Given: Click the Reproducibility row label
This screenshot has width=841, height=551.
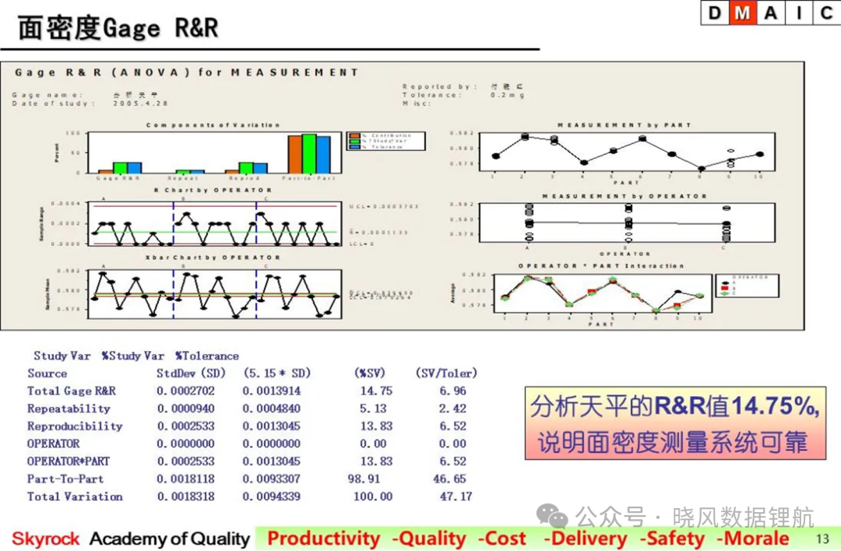Looking at the screenshot, I should point(75,426).
